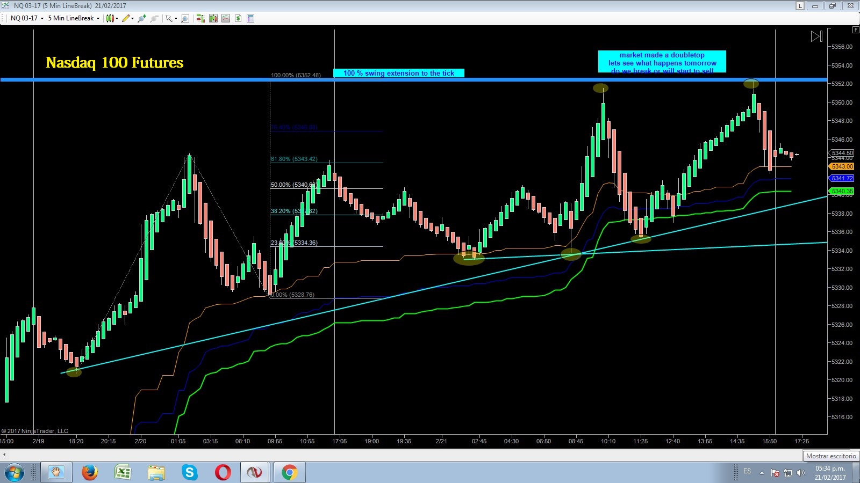Click the green 5340.35 price marker

tap(842, 191)
